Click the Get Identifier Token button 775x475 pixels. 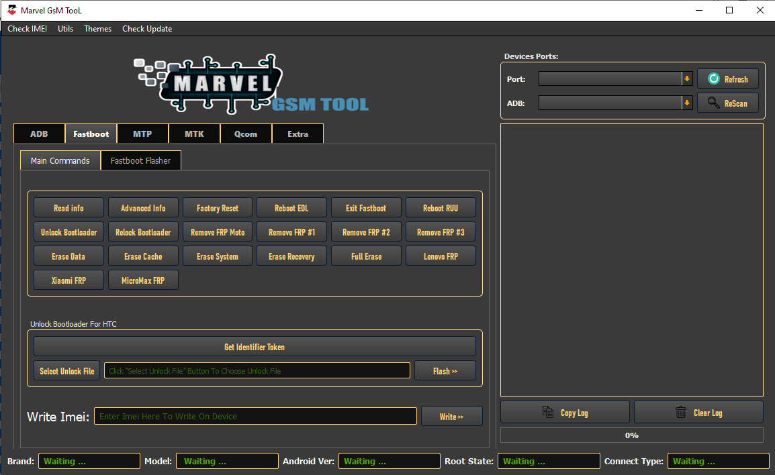tap(254, 346)
